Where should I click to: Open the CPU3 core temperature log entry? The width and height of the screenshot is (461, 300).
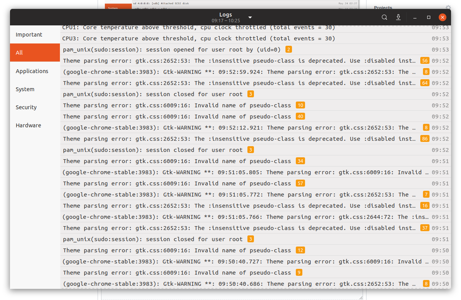(255, 38)
